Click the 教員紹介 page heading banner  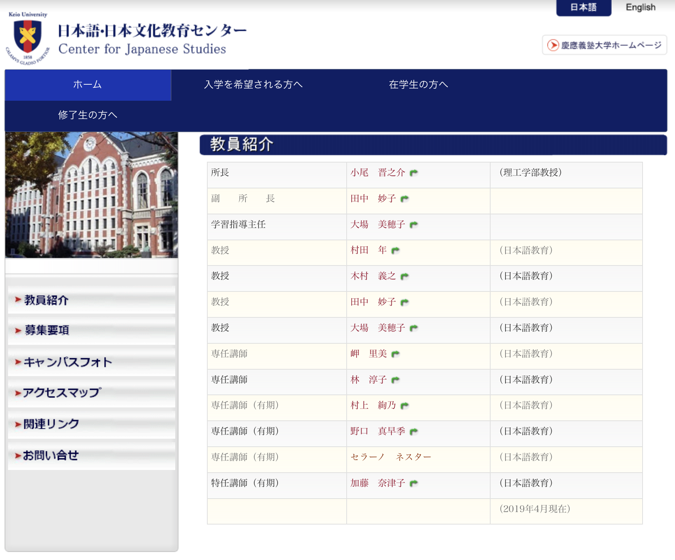coord(433,145)
